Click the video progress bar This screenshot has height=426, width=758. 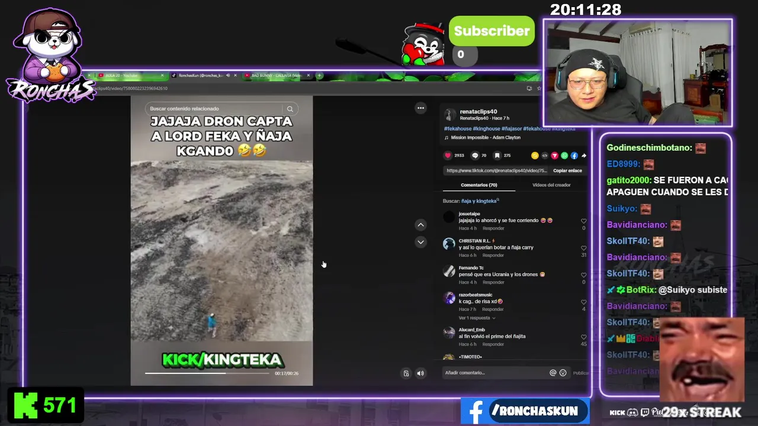(208, 373)
